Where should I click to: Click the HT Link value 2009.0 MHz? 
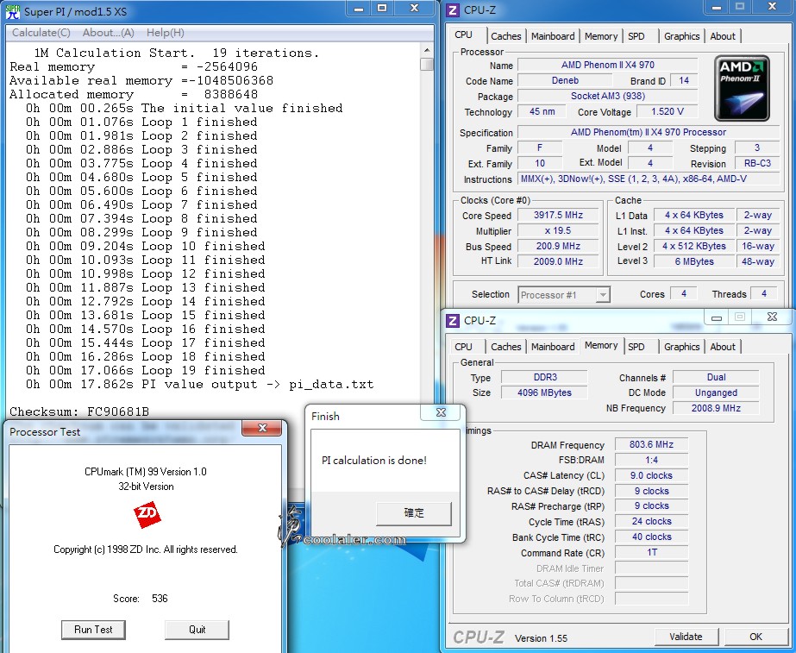558,261
